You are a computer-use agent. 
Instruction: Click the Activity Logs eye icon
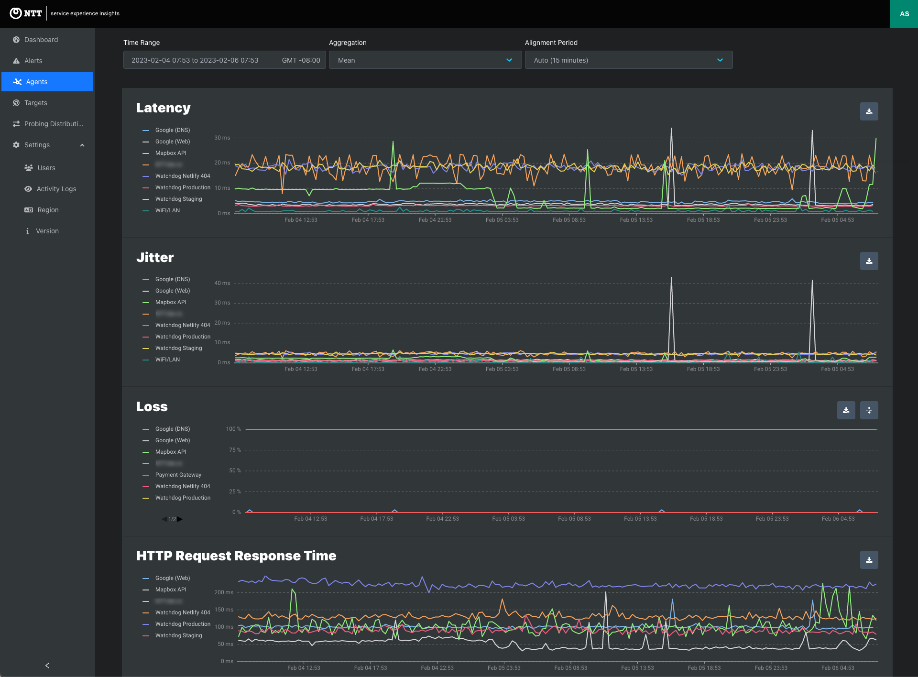(x=29, y=189)
